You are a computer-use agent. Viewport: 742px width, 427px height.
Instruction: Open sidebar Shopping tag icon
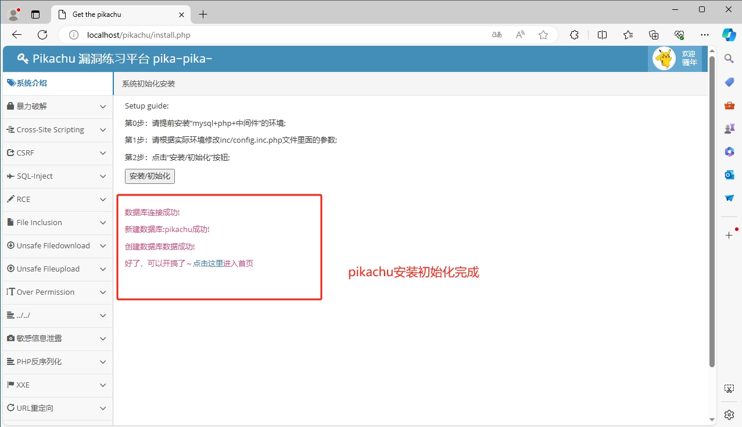(729, 82)
